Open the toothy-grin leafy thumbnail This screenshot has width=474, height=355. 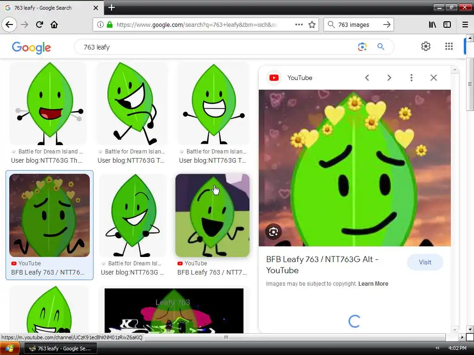click(x=213, y=104)
